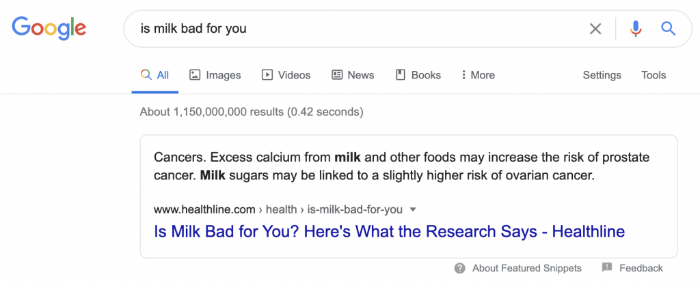Image resolution: width=700 pixels, height=283 pixels.
Task: Click the Google logo
Action: coord(49,28)
